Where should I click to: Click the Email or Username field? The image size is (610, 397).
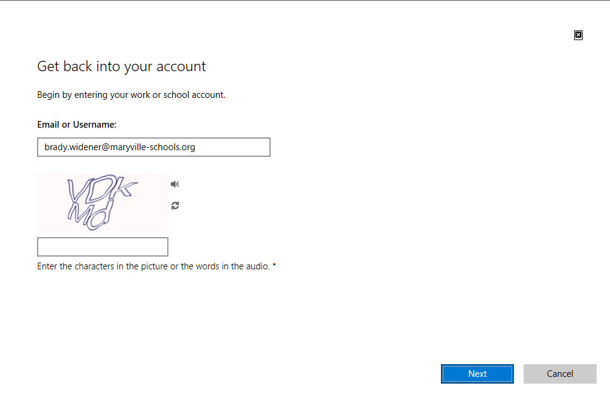(154, 147)
